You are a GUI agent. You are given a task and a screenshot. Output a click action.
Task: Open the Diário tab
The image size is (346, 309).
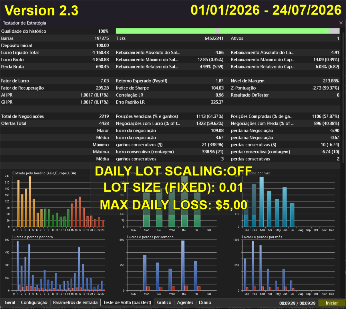point(205,302)
